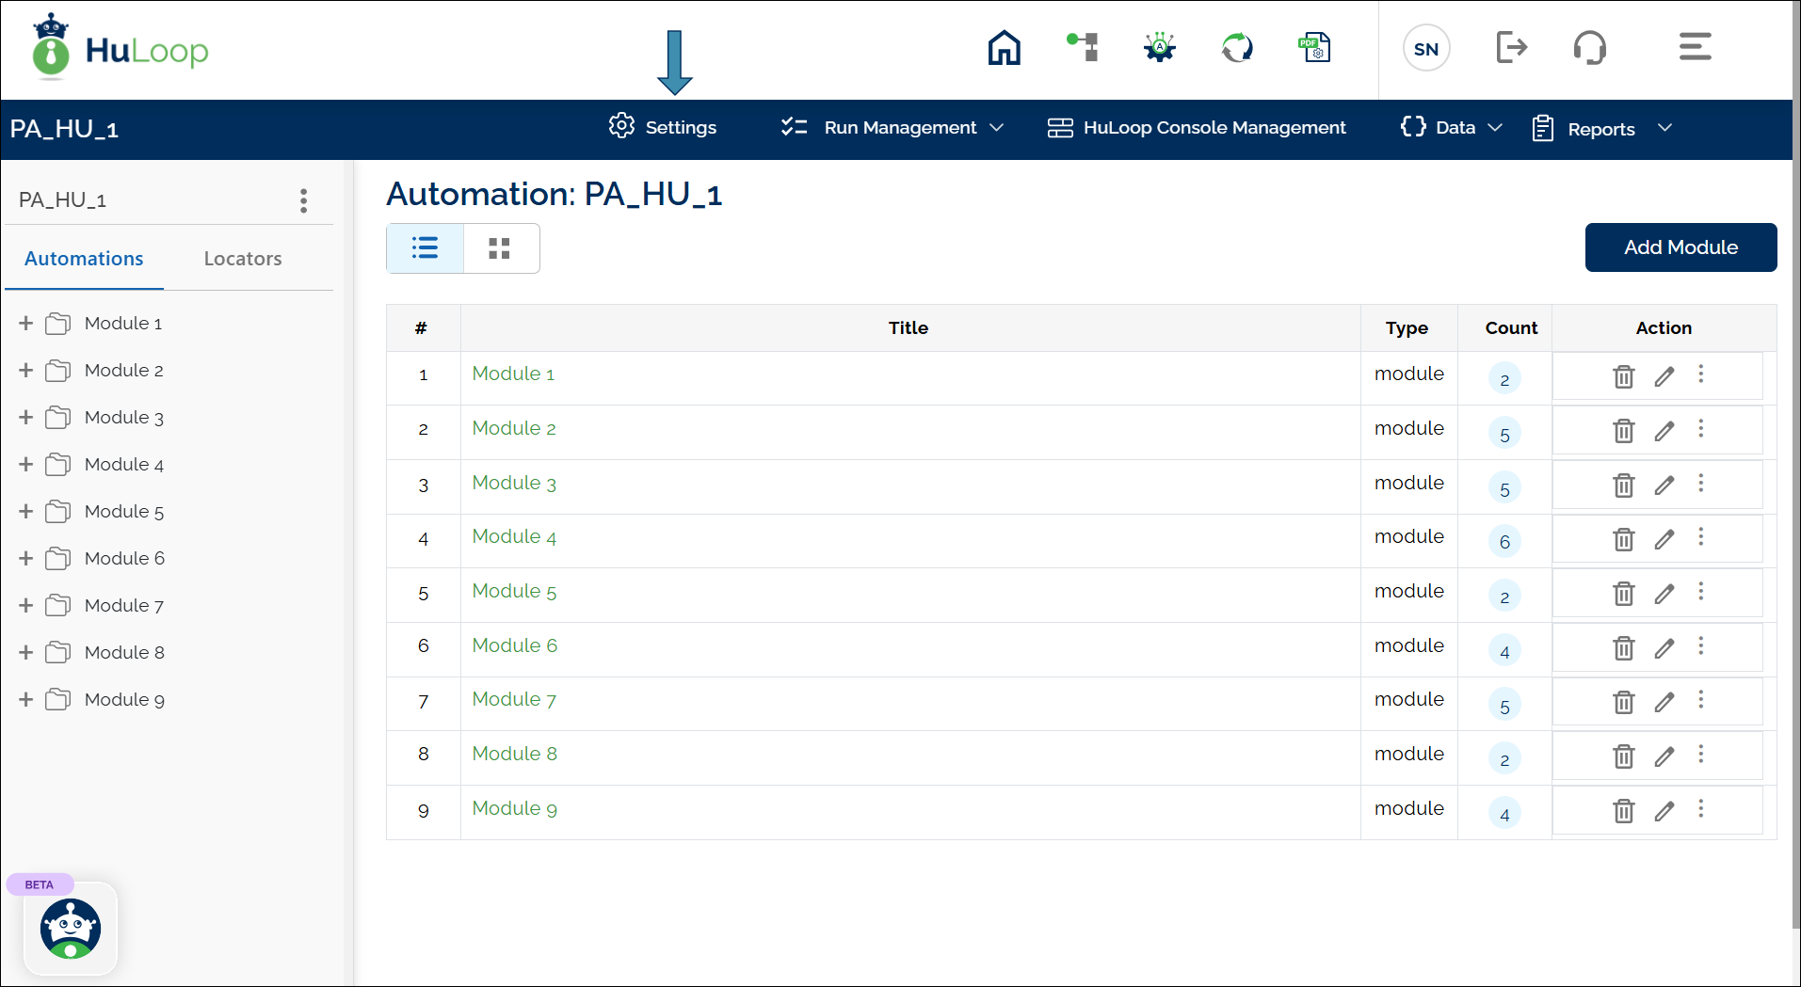Click the Add Module button

pos(1680,247)
